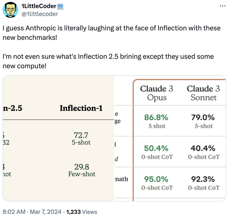The image size is (230, 217).
Task: Click the 29.8 Few-shot score
Action: point(82,170)
